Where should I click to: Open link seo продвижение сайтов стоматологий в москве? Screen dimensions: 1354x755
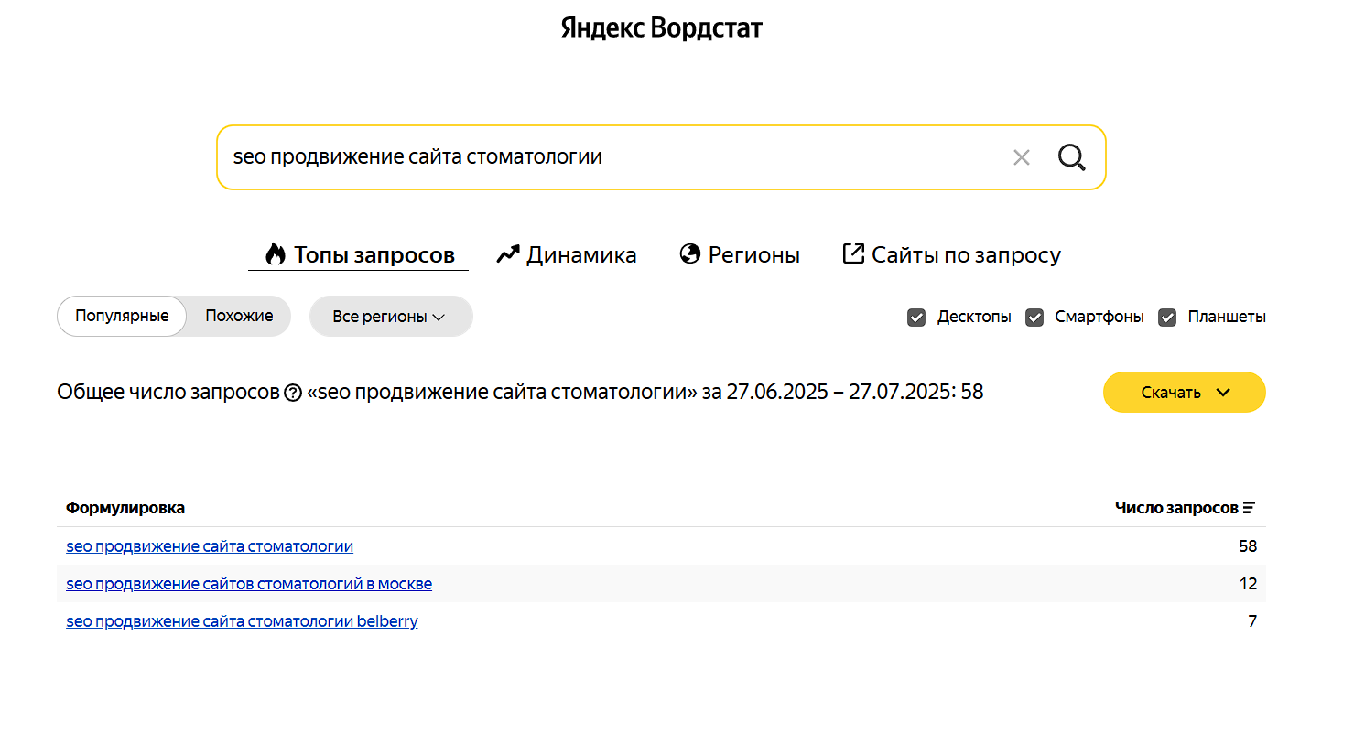[x=249, y=584]
